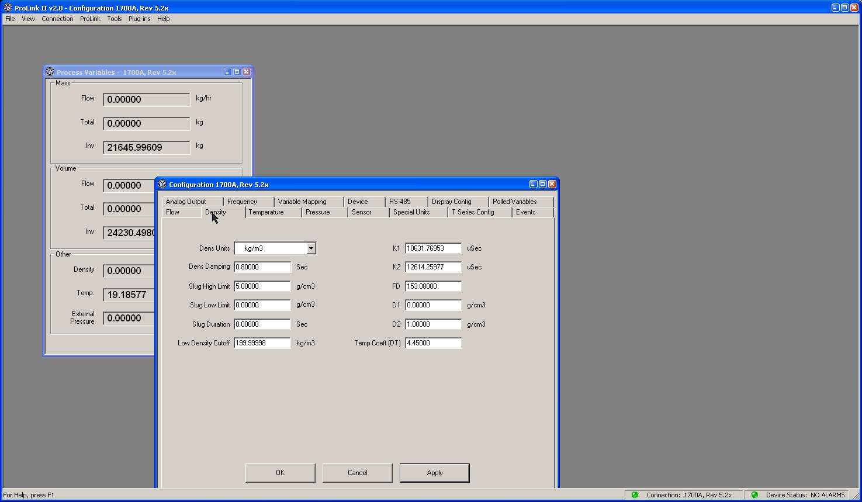Expand the Dens Units dropdown
The height and width of the screenshot is (502, 862).
pyautogui.click(x=311, y=248)
